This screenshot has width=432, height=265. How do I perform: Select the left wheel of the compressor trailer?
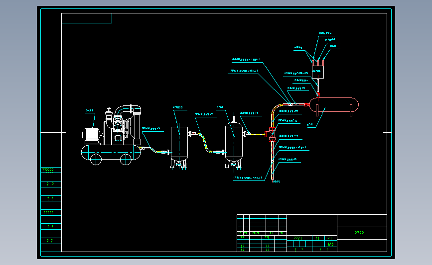[x=96, y=160]
